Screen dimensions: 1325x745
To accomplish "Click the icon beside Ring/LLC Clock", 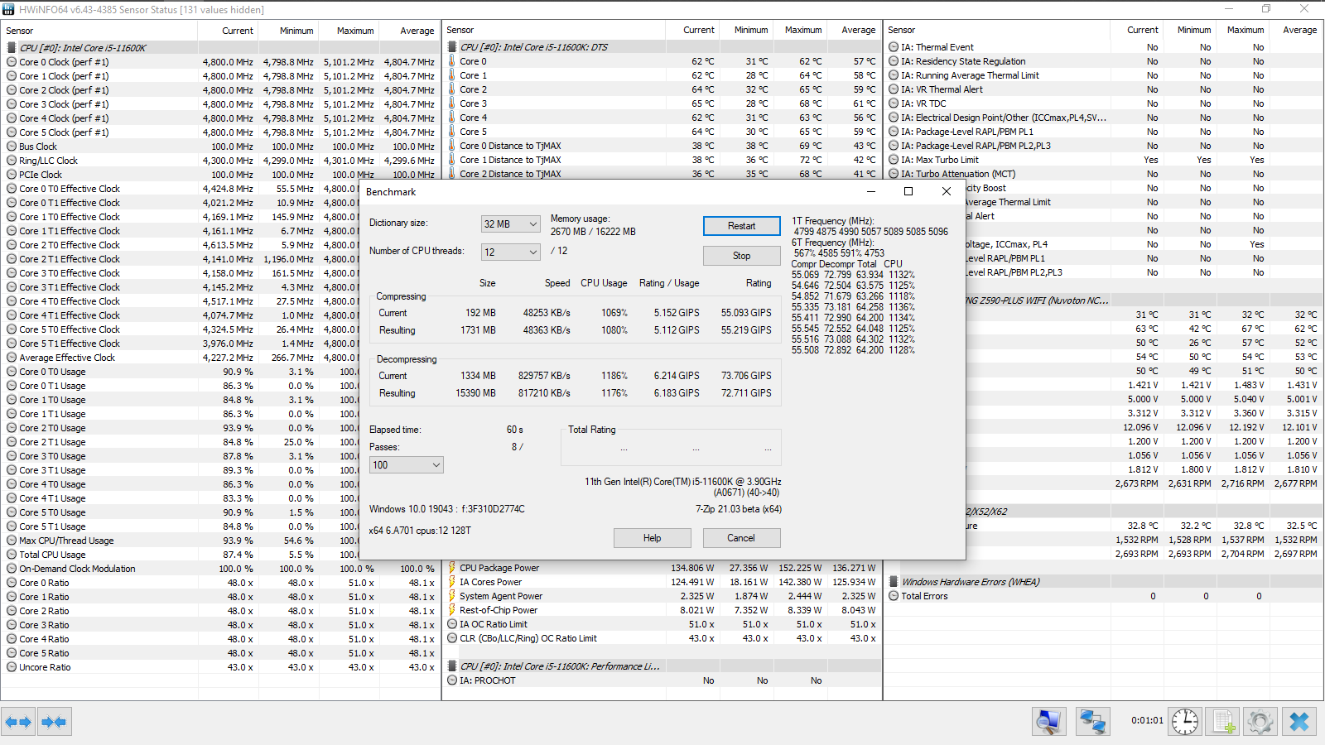I will tap(12, 161).
